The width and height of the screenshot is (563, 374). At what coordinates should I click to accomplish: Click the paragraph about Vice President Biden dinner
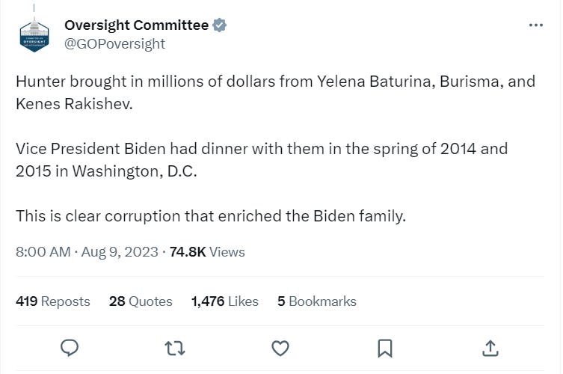[x=262, y=159]
